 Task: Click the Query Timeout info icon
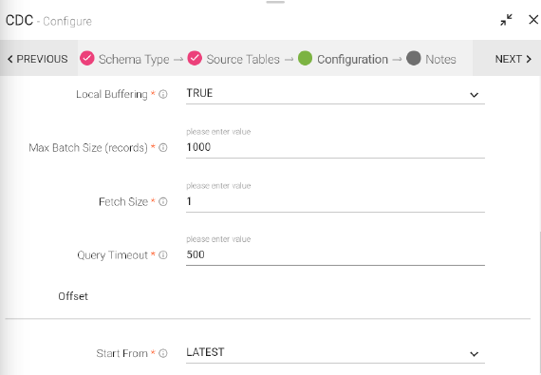pyautogui.click(x=163, y=255)
